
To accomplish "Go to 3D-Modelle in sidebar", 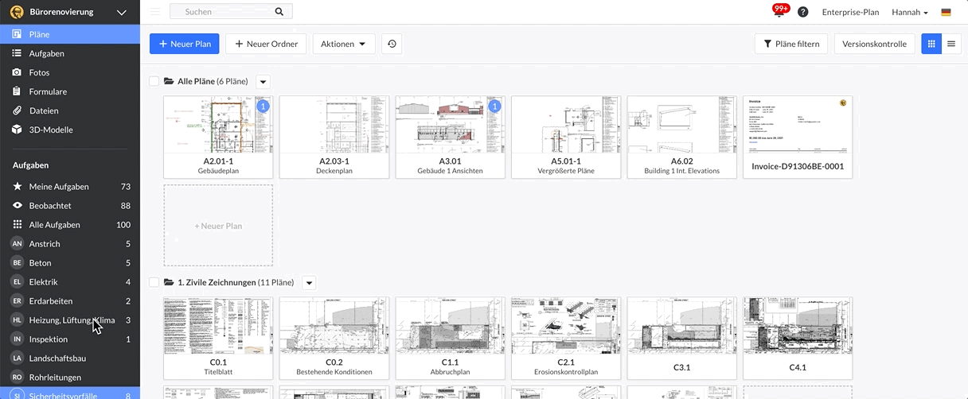I will (51, 130).
